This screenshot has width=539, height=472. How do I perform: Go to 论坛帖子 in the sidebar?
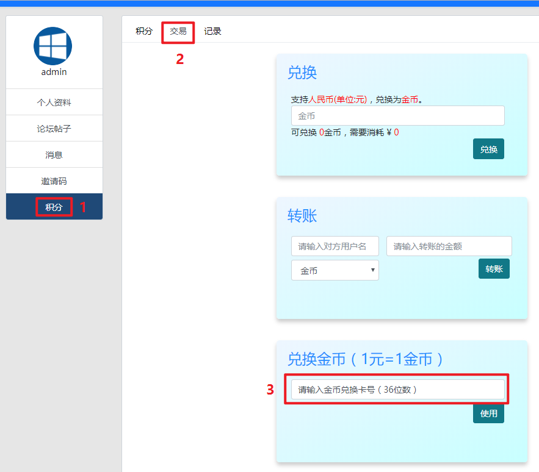[x=54, y=129]
